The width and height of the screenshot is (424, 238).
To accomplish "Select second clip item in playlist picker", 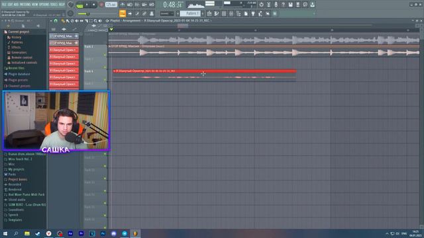I will 64,43.
